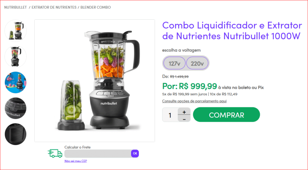Increase quantity with the plus button

tap(184, 111)
